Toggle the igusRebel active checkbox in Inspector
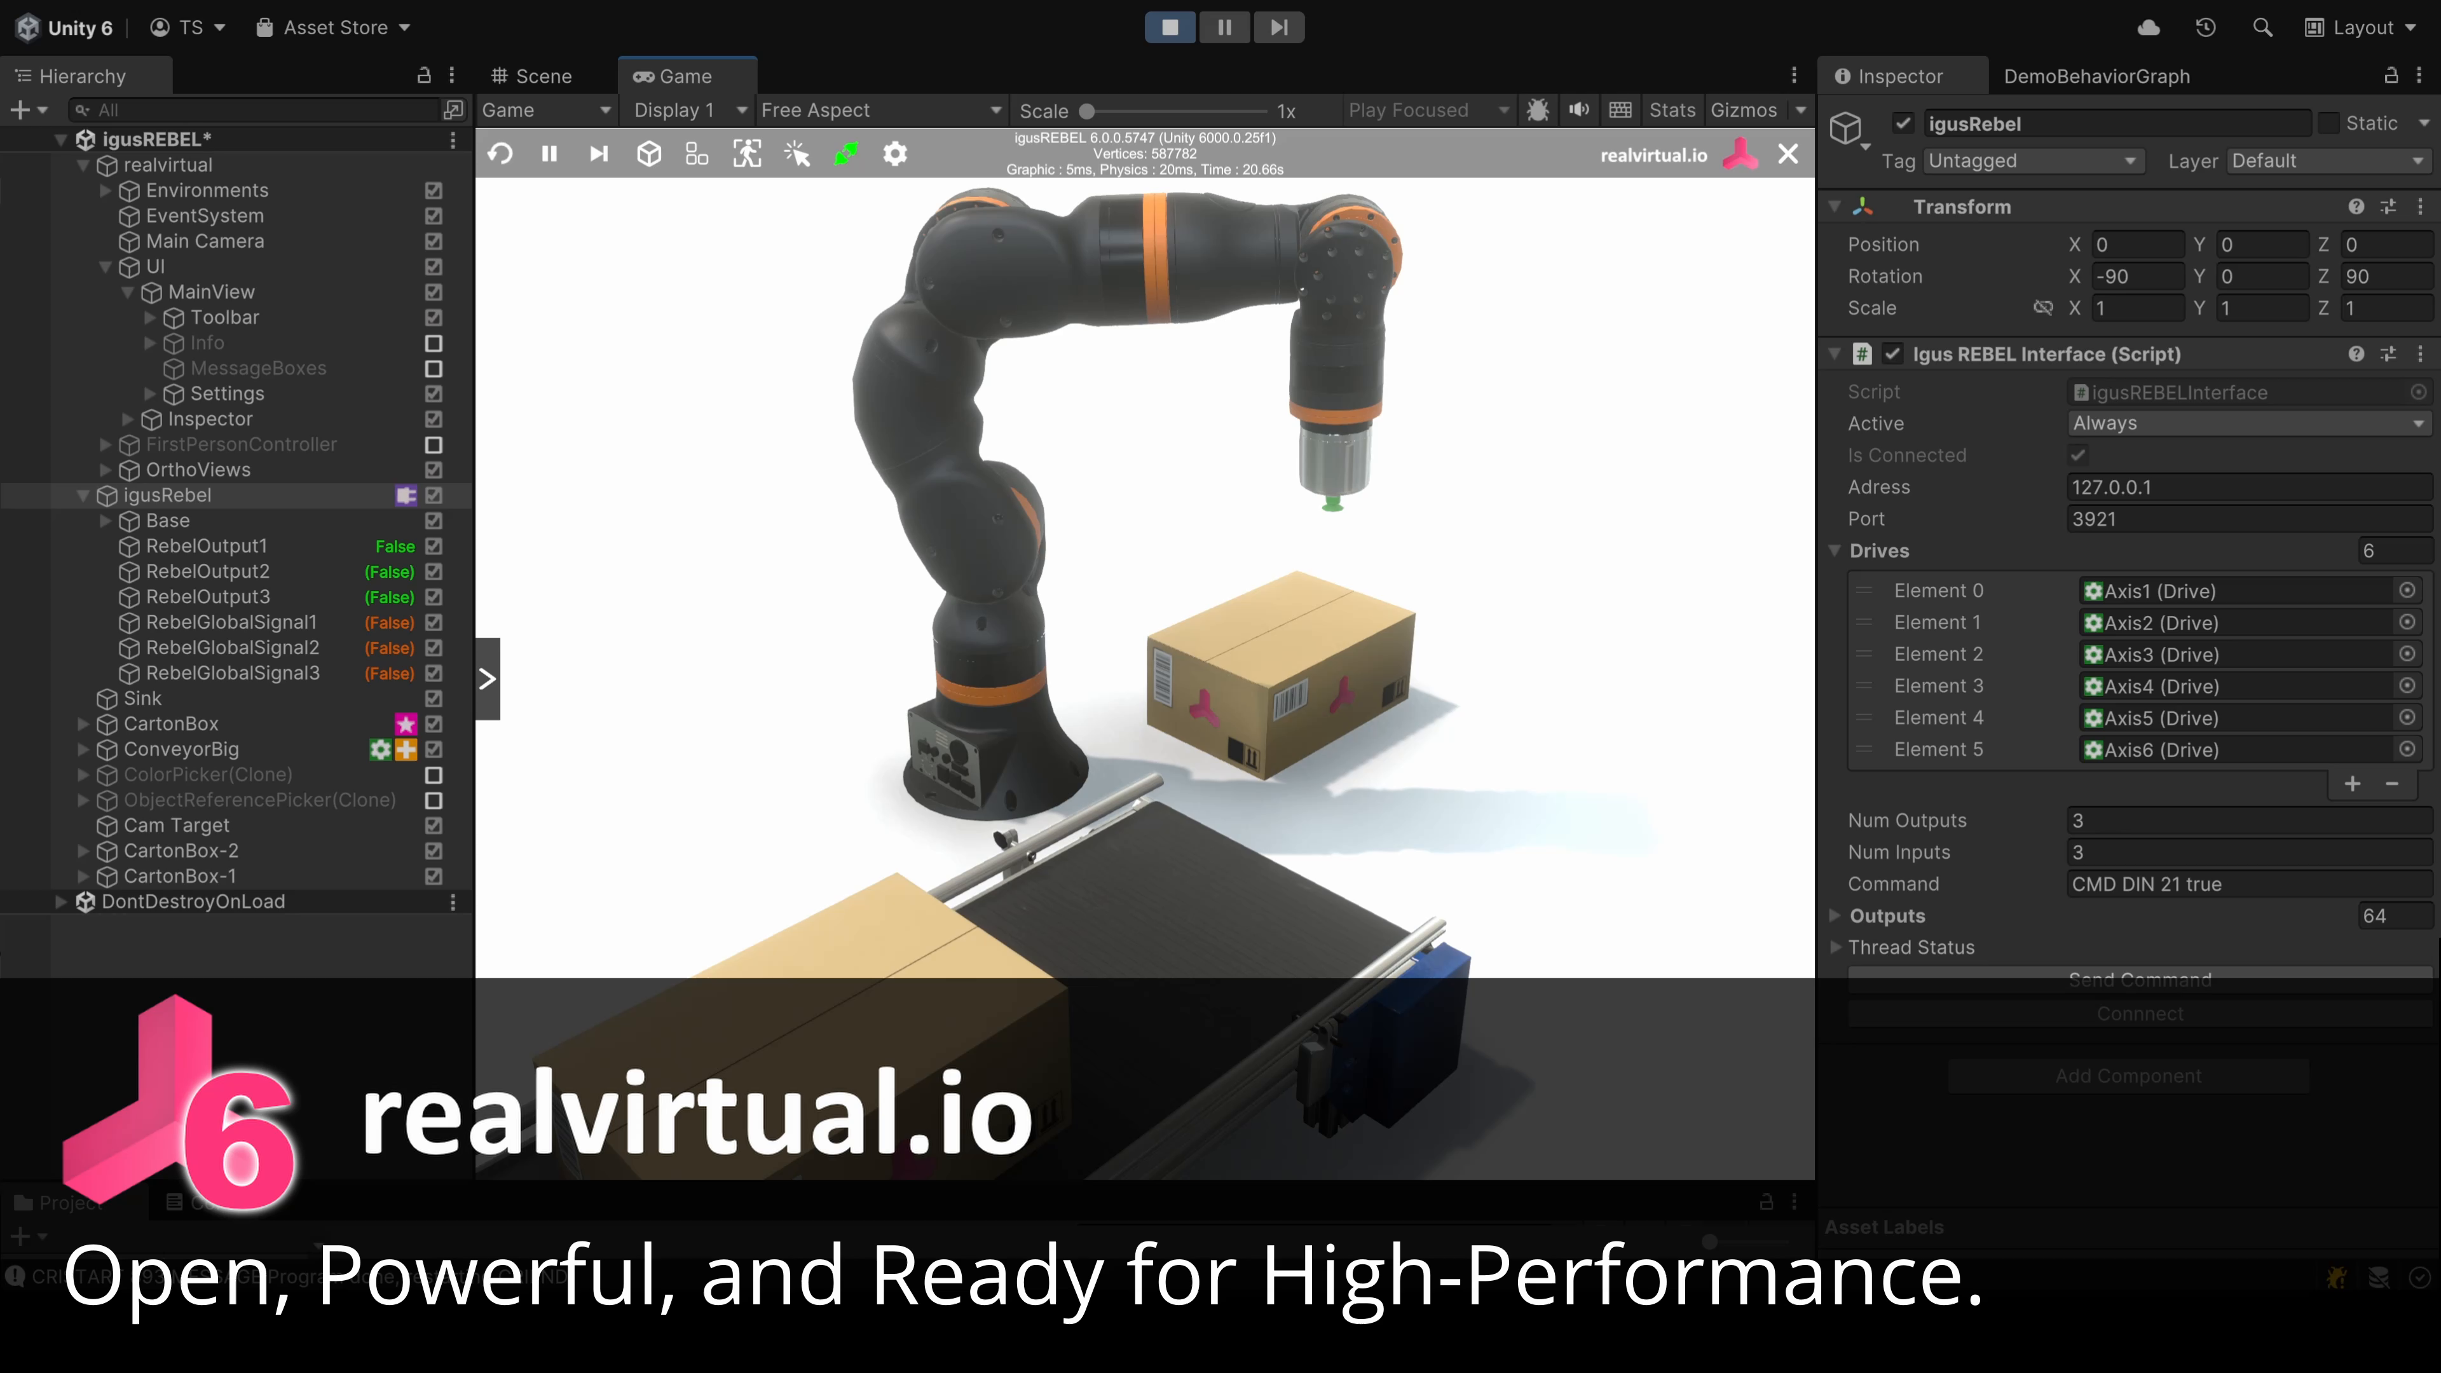Screen dimensions: 2441x1373 [x=1903, y=123]
